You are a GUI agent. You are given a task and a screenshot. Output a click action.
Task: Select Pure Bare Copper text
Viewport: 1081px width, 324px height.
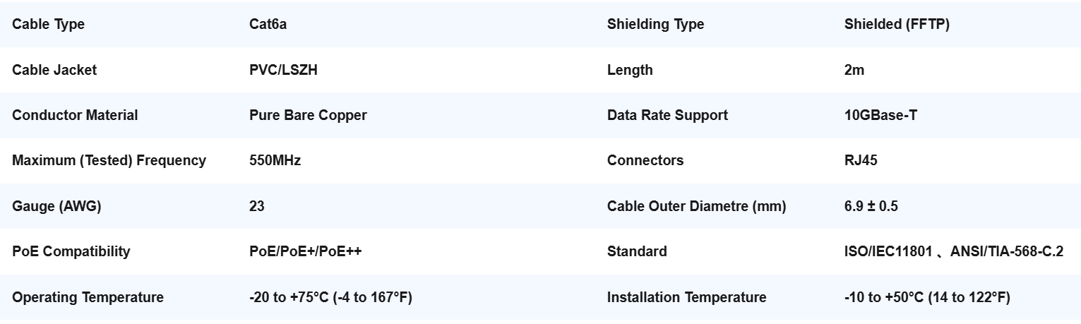pyautogui.click(x=308, y=115)
